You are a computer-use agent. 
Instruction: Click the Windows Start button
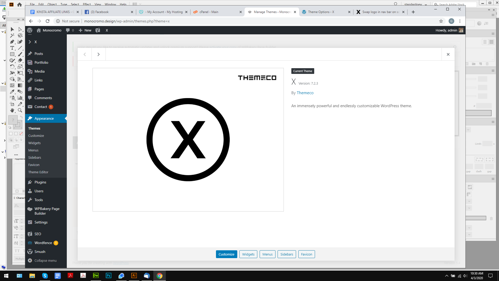click(x=6, y=276)
